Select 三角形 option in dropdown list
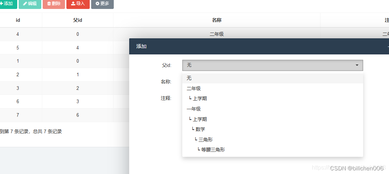The width and height of the screenshot is (389, 174). 273,140
